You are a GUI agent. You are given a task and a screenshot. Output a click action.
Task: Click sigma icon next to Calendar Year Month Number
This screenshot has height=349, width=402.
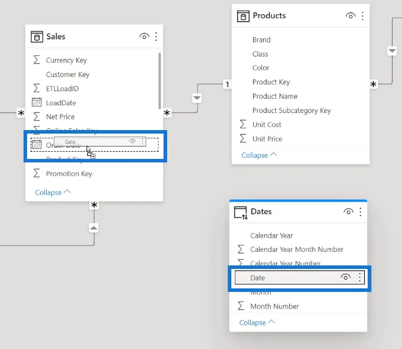(x=241, y=249)
